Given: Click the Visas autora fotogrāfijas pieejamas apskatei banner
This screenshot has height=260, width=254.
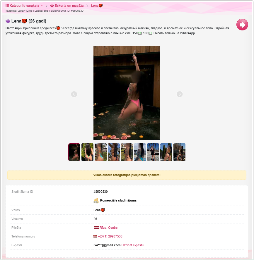Looking at the screenshot, I should (x=127, y=175).
